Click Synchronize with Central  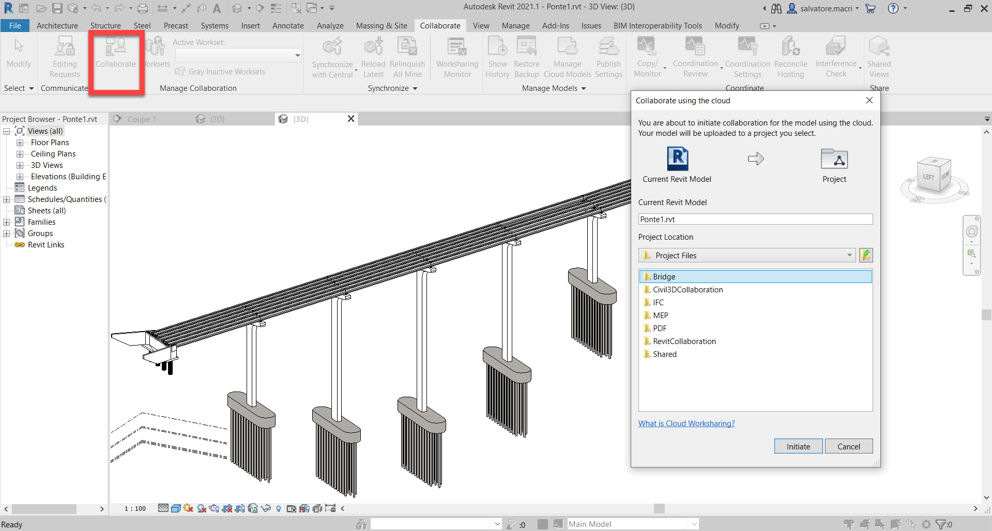[332, 57]
